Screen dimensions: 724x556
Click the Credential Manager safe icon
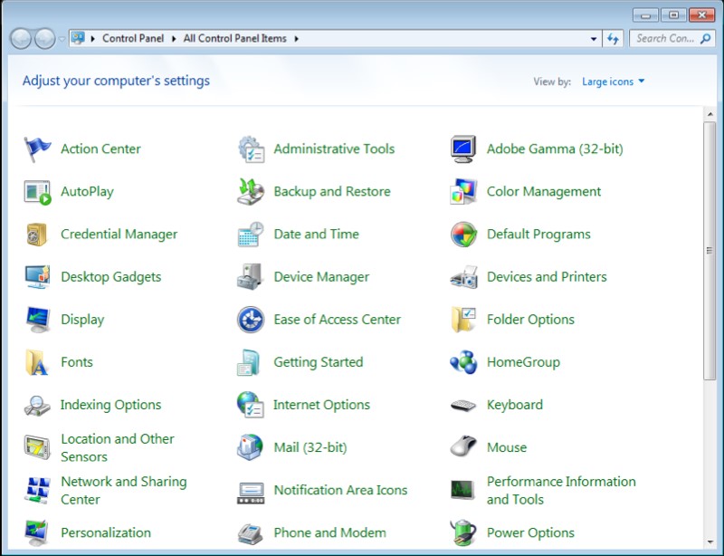click(x=37, y=235)
